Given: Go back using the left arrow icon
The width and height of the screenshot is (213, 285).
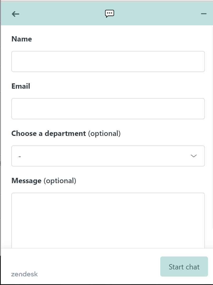Looking at the screenshot, I should (16, 14).
